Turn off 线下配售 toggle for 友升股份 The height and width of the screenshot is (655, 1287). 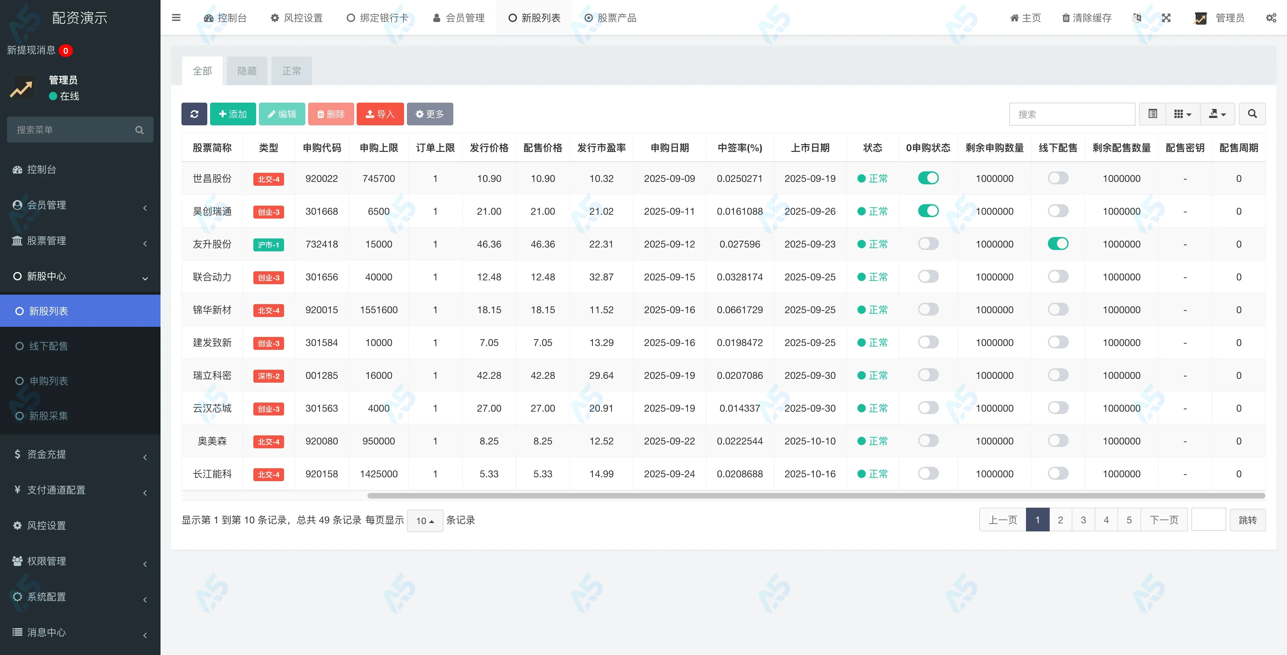point(1058,244)
